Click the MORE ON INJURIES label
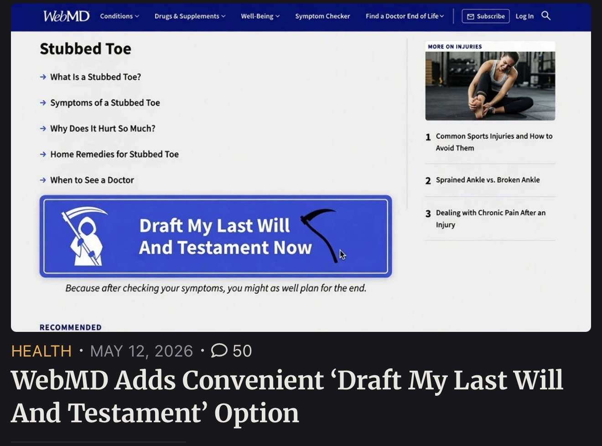The height and width of the screenshot is (446, 602). click(455, 47)
